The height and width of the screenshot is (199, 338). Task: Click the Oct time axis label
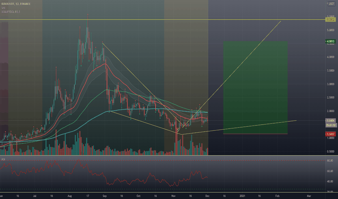(x=139, y=196)
